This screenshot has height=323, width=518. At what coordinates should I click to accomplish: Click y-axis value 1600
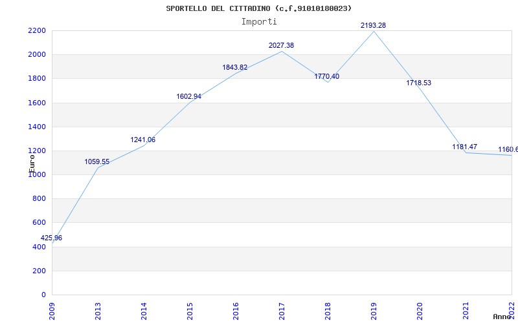pyautogui.click(x=37, y=103)
